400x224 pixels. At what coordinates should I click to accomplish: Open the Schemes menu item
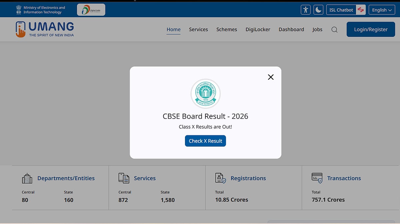227,30
